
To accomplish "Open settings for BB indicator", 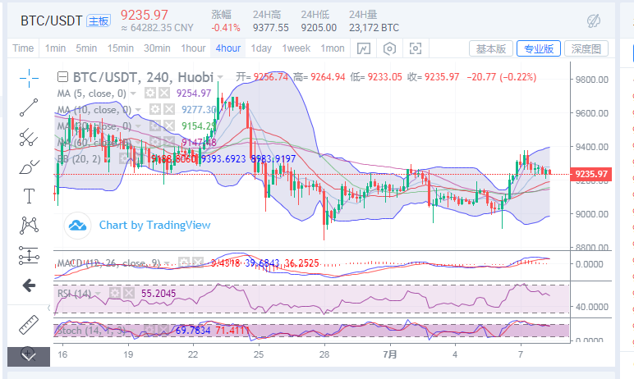I will (124, 158).
